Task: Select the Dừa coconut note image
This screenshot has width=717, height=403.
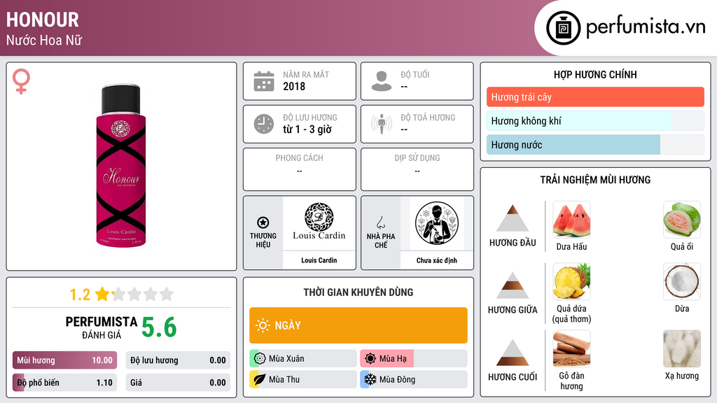Action: (682, 281)
